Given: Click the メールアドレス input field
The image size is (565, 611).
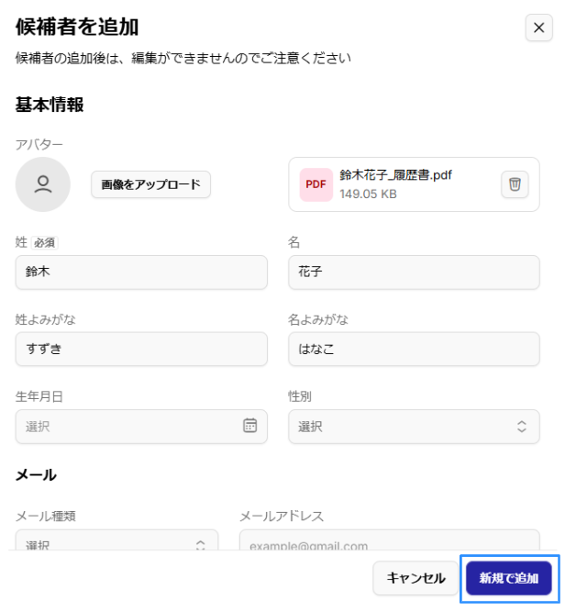Looking at the screenshot, I should [x=389, y=541].
